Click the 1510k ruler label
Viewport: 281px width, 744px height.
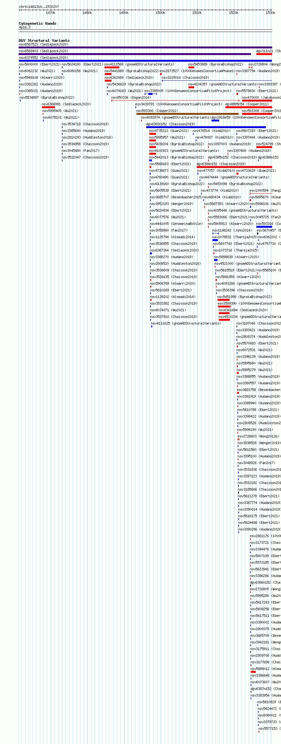tap(197, 13)
